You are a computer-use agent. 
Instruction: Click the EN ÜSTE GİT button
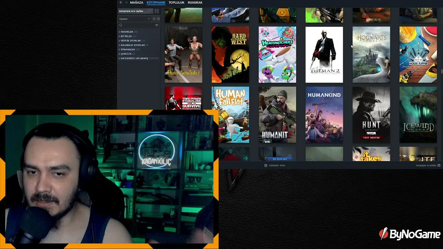[280, 159]
